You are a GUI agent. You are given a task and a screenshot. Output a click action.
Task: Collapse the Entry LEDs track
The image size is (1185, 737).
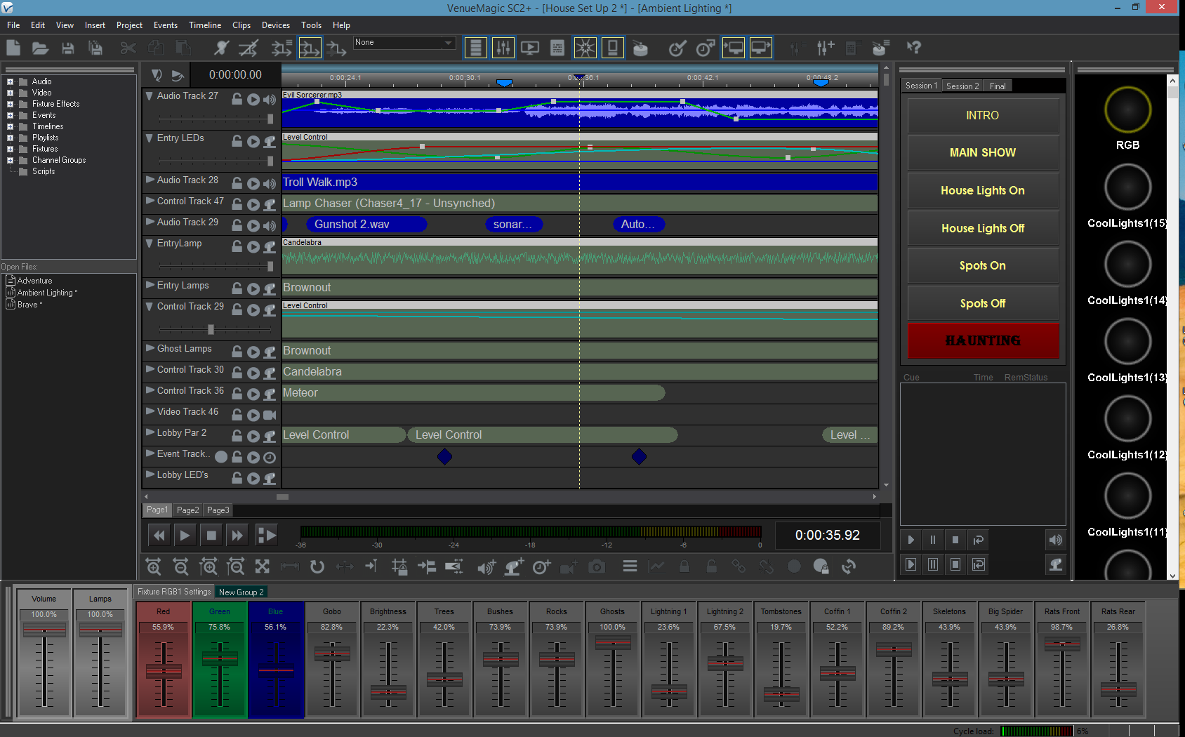[x=150, y=138]
